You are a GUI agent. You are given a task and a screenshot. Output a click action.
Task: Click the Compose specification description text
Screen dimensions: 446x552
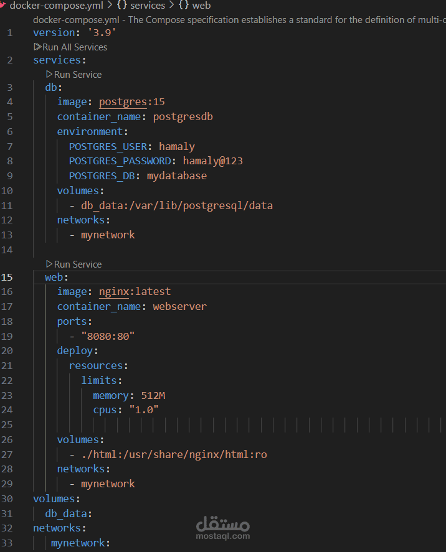[x=240, y=20]
